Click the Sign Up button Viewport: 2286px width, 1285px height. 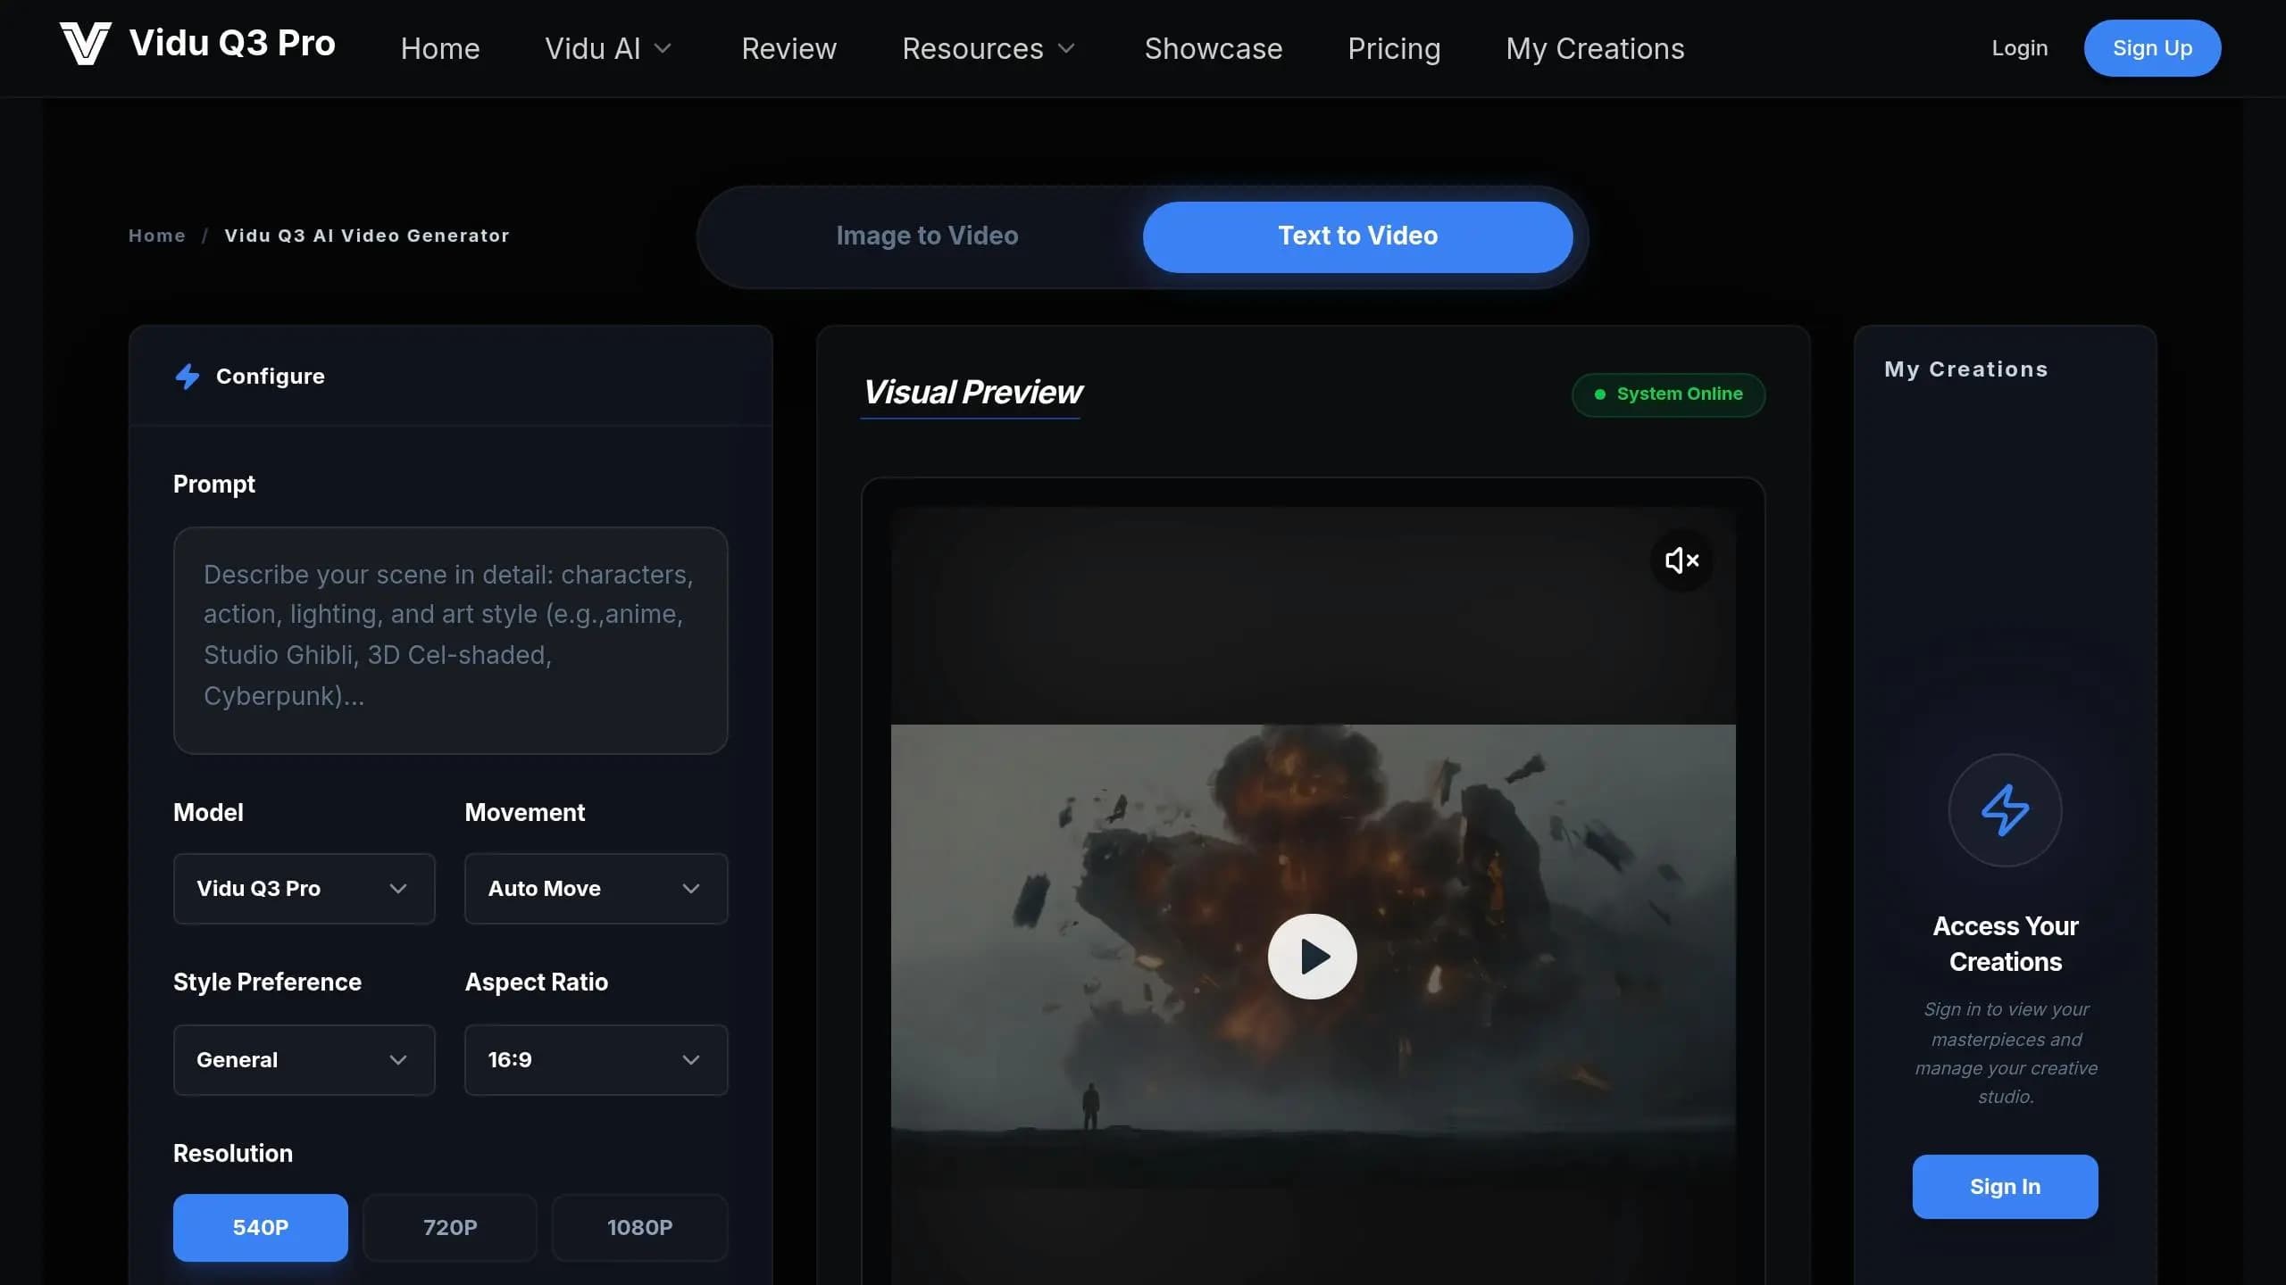[2152, 48]
